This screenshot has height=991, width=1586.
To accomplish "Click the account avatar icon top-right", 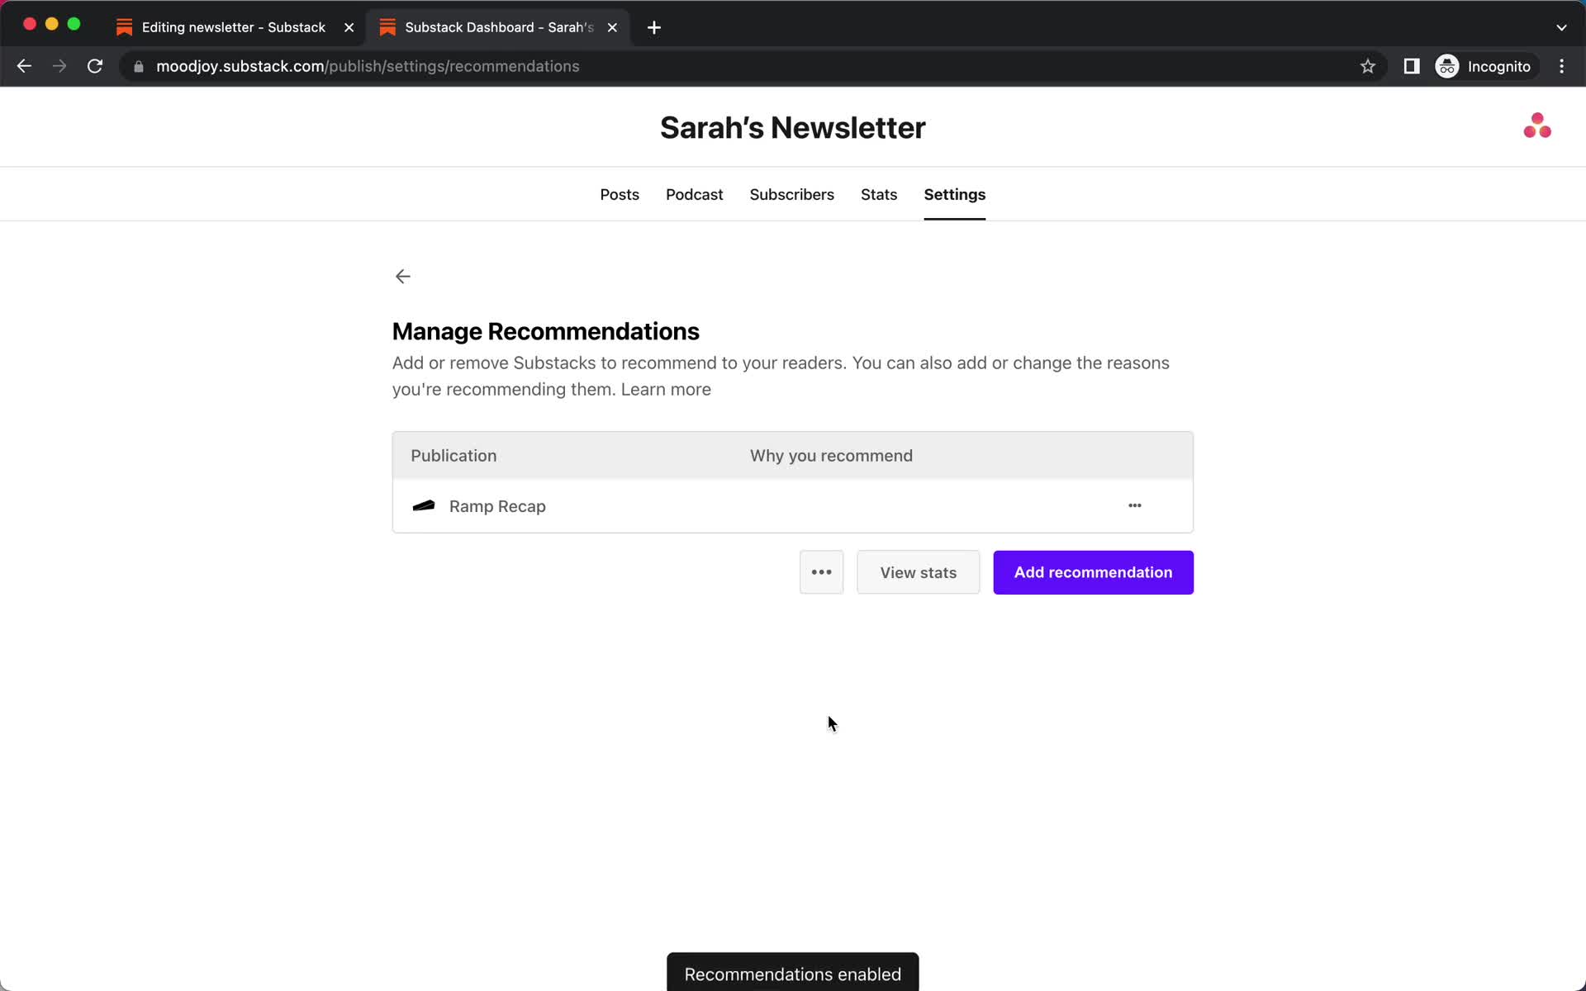I will point(1538,125).
